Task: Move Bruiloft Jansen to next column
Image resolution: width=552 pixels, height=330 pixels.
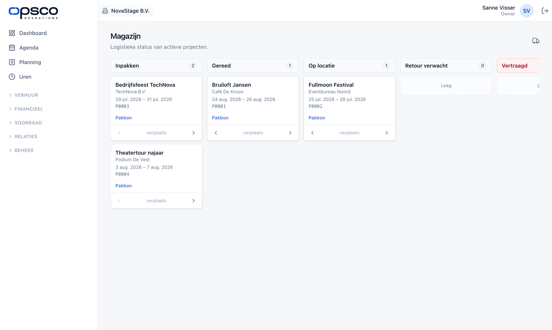Action: point(290,133)
